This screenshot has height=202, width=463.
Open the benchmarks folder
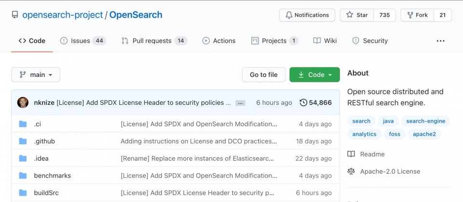[x=53, y=176]
